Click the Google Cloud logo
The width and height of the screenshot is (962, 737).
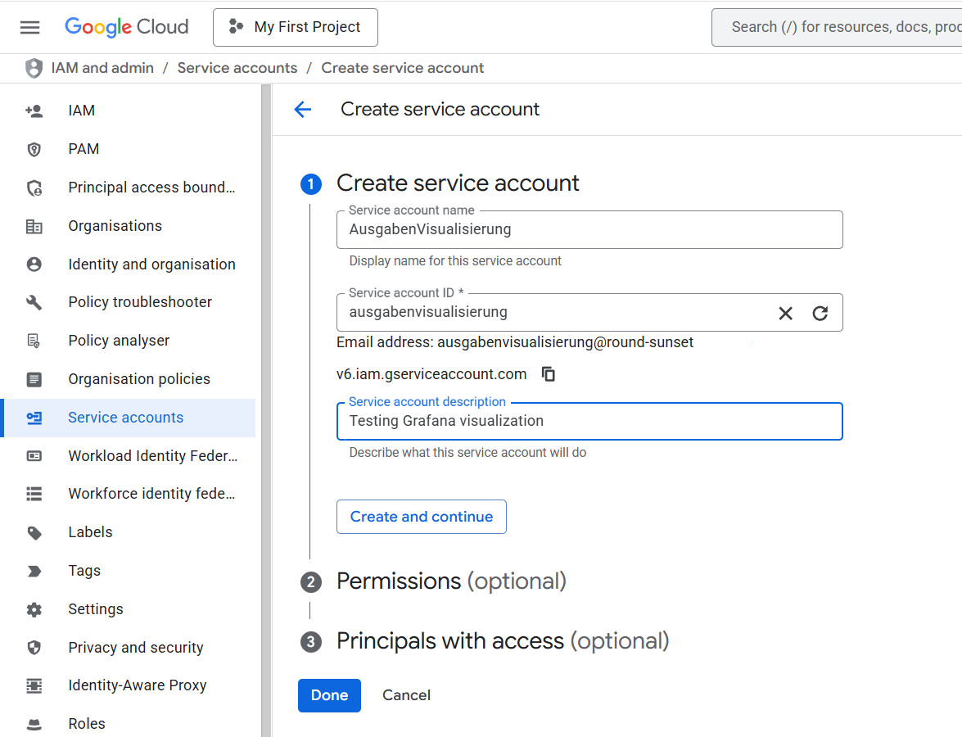point(127,27)
